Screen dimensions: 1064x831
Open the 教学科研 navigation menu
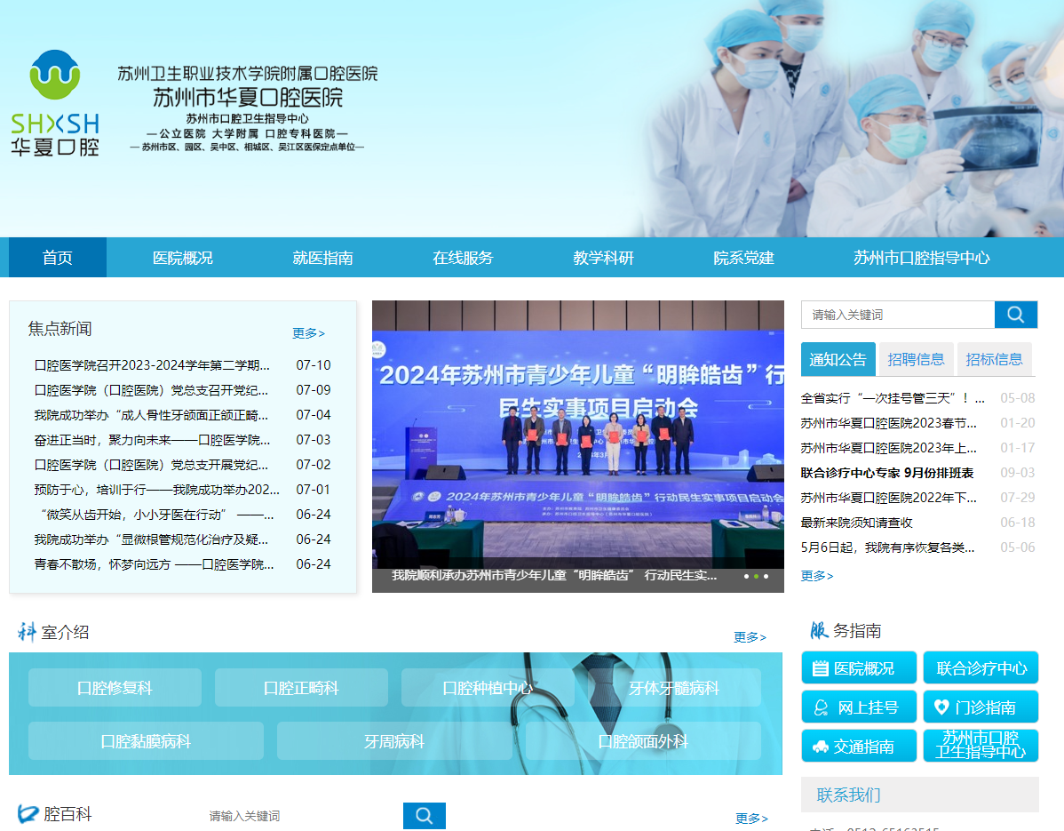coord(603,258)
